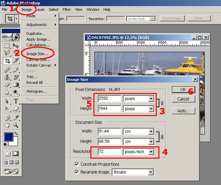Viewport: 221px width, 185px height.
Task: Select the Hand tool
Action: (7, 125)
